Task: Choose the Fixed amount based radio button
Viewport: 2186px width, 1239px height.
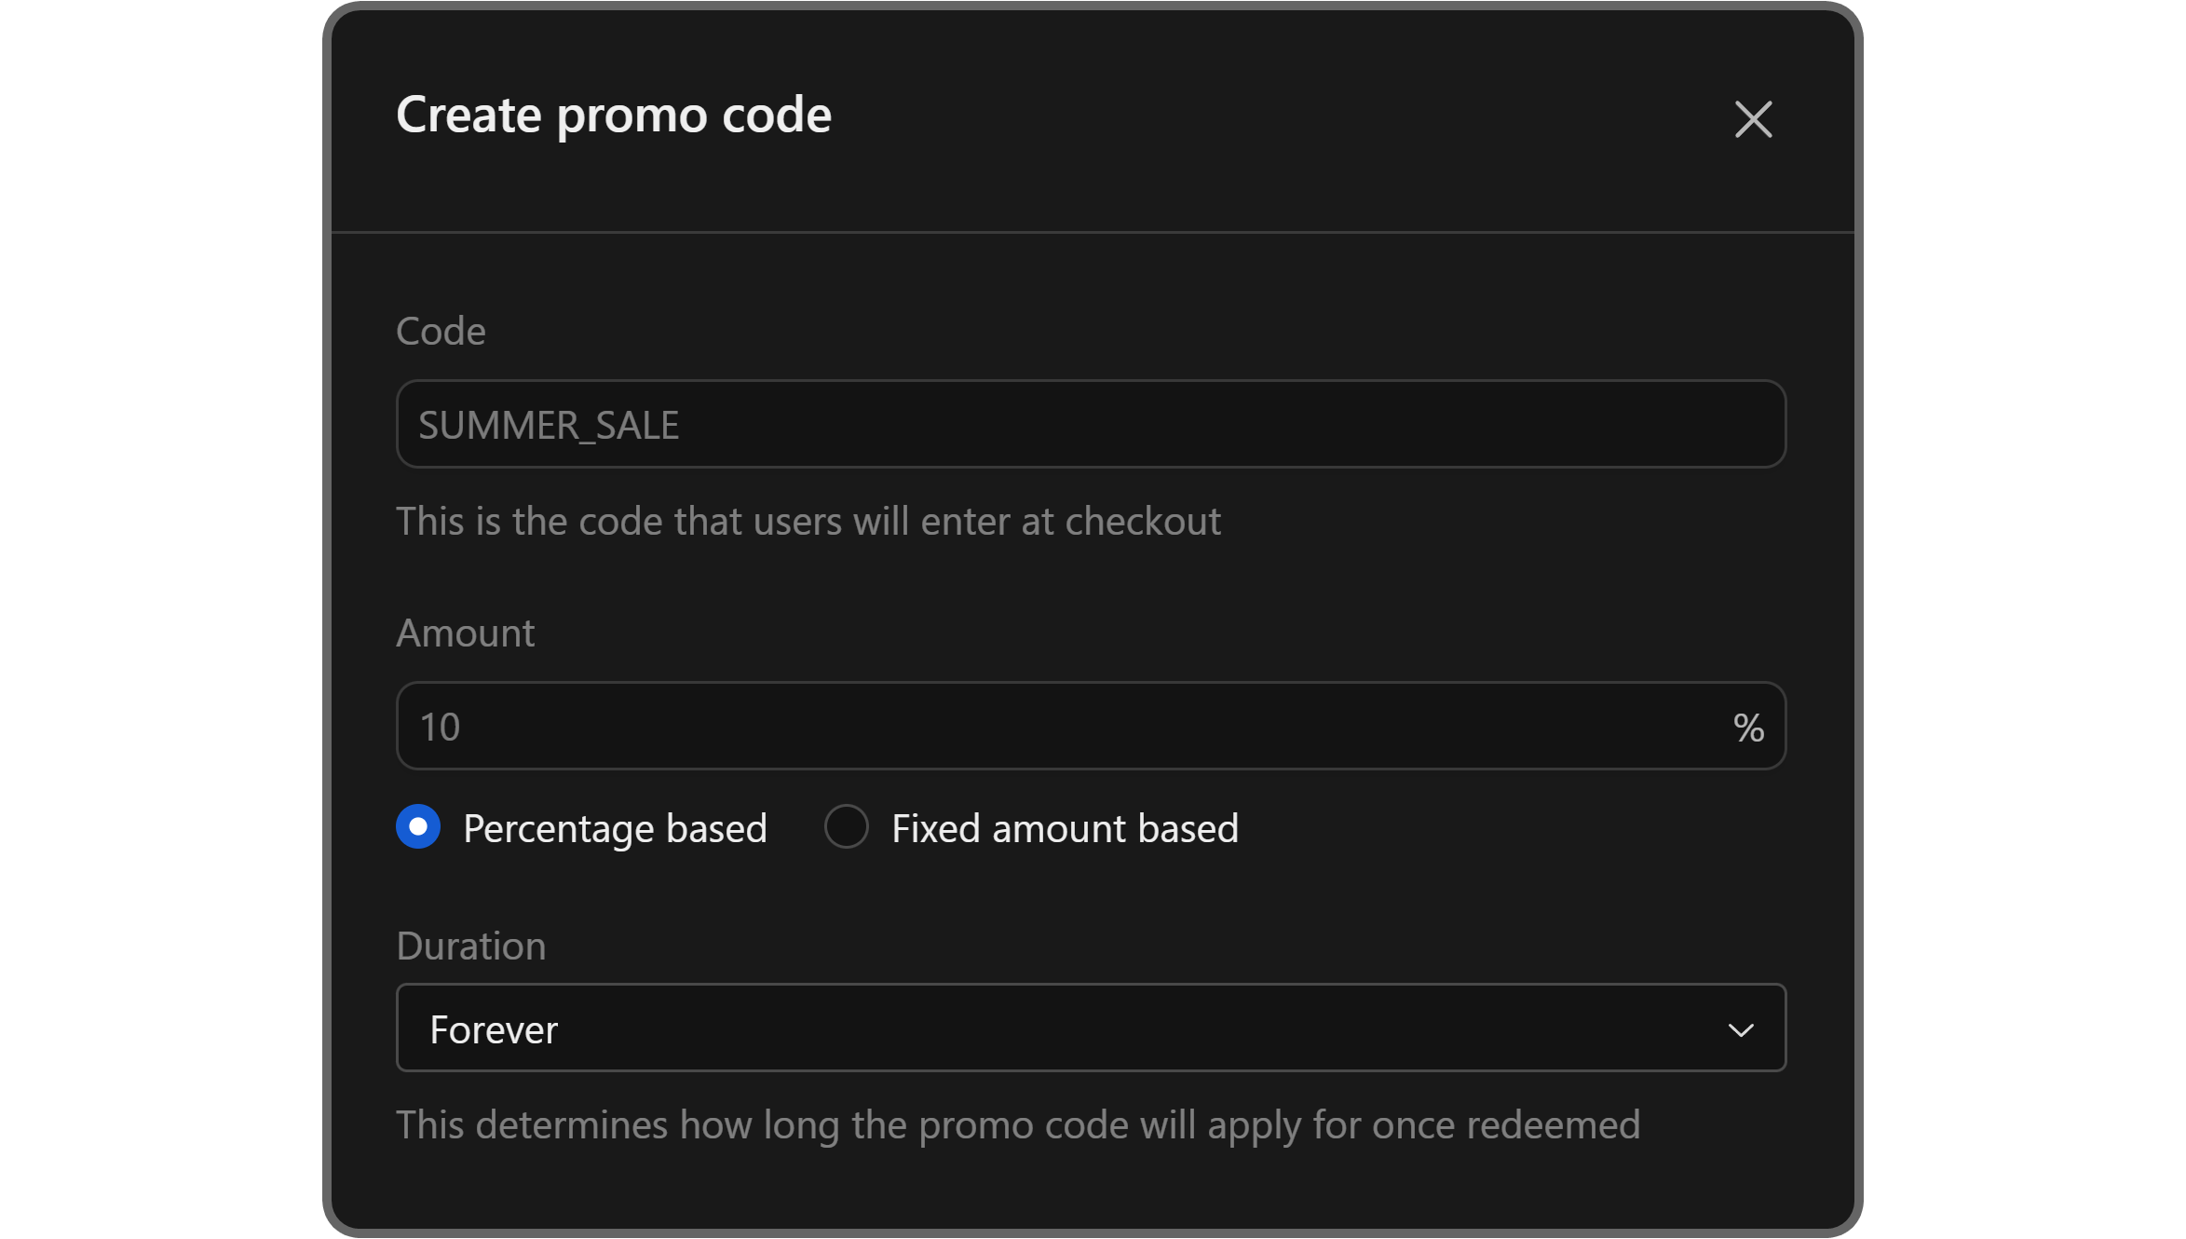Action: pyautogui.click(x=846, y=827)
